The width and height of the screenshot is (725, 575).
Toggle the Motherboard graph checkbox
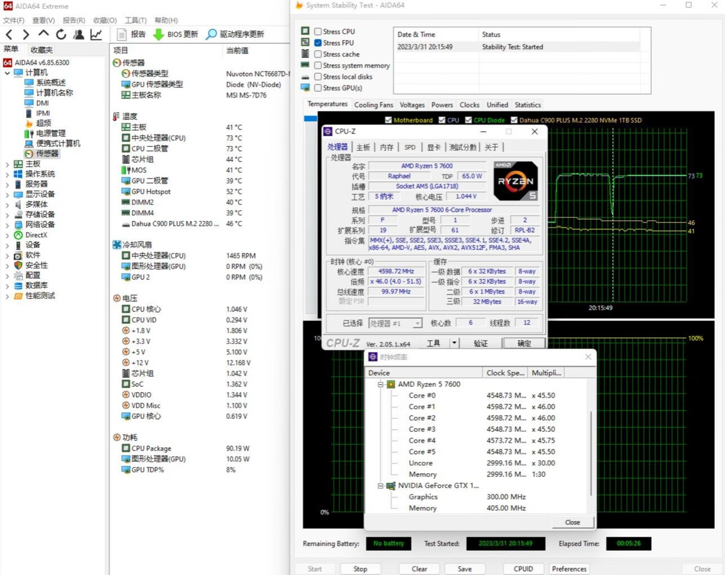tap(388, 120)
